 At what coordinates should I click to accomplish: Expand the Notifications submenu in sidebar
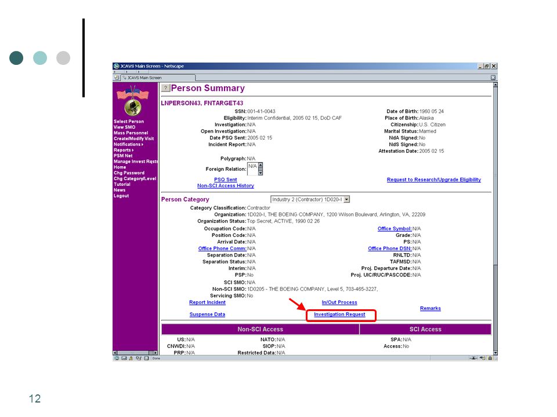tap(128, 144)
